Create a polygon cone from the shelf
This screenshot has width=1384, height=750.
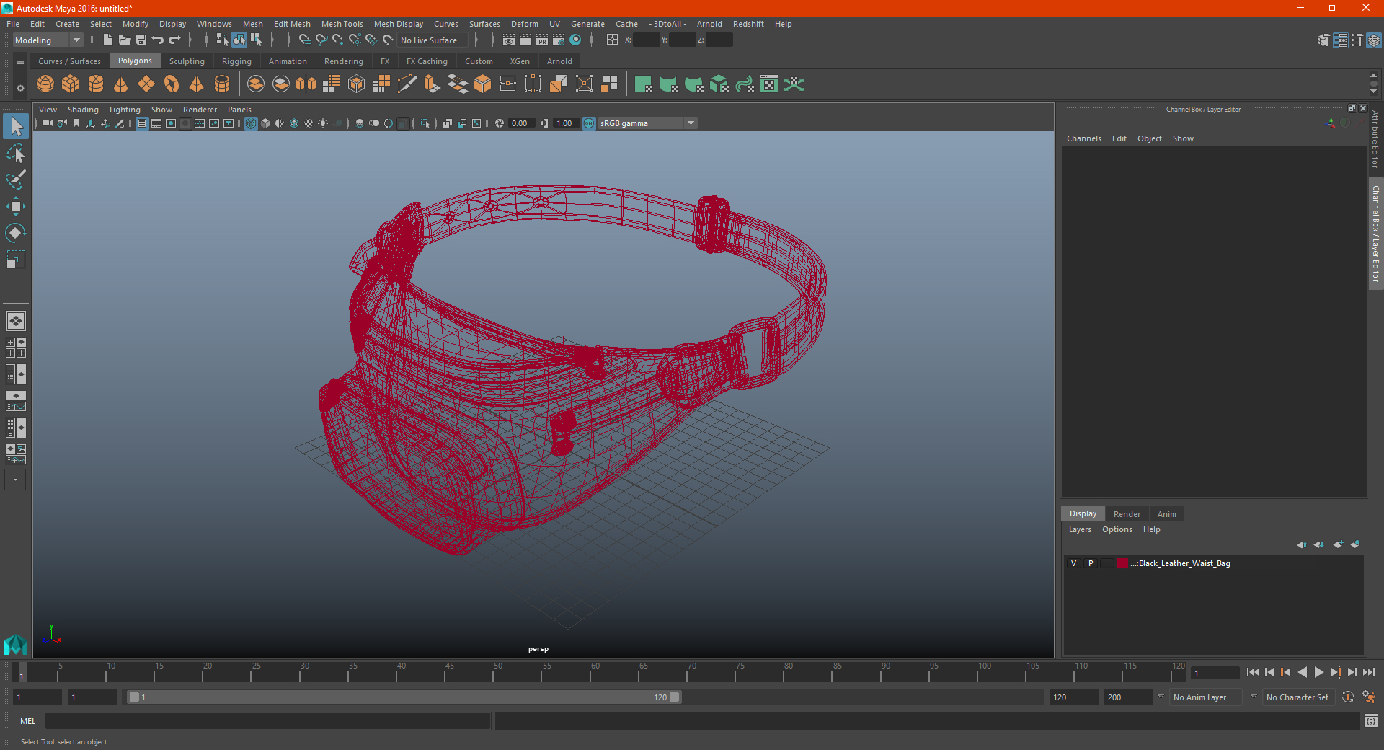121,84
